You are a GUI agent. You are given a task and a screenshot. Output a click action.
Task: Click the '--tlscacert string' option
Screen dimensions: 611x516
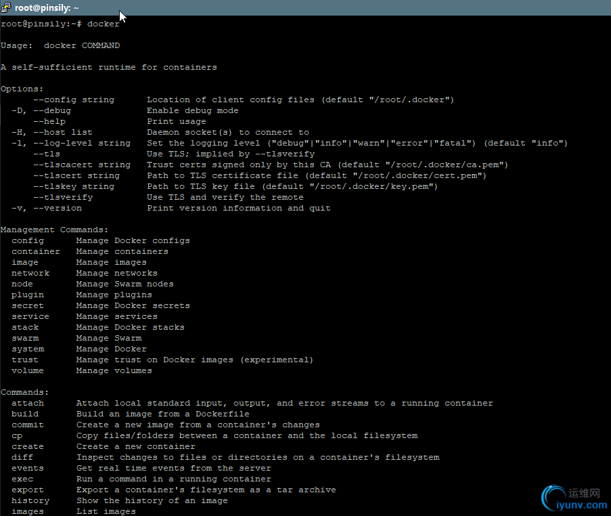(x=82, y=165)
